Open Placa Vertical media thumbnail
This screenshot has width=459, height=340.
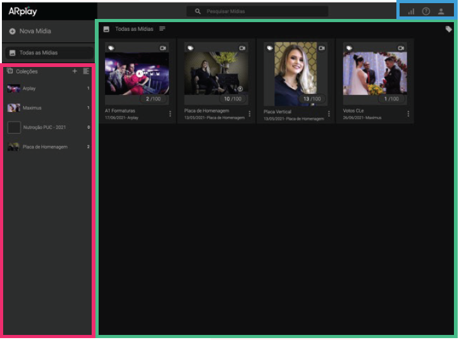(x=295, y=74)
